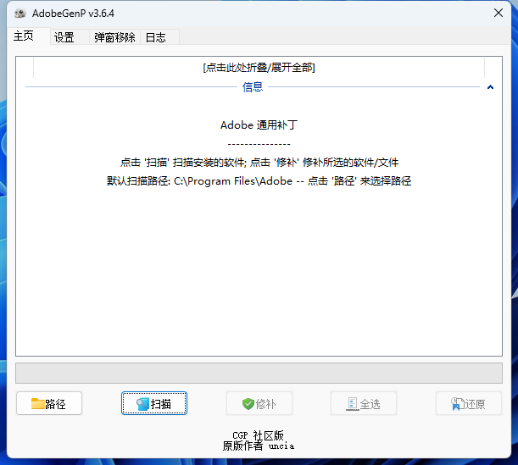The height and width of the screenshot is (465, 518).
Task: Click the progress bar below the list
Action: (x=259, y=374)
